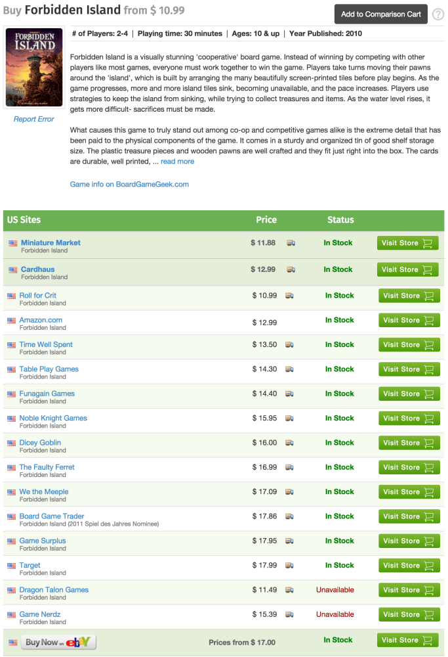
Task: Add Forbidden Island to Comparison Cart
Action: 380,14
